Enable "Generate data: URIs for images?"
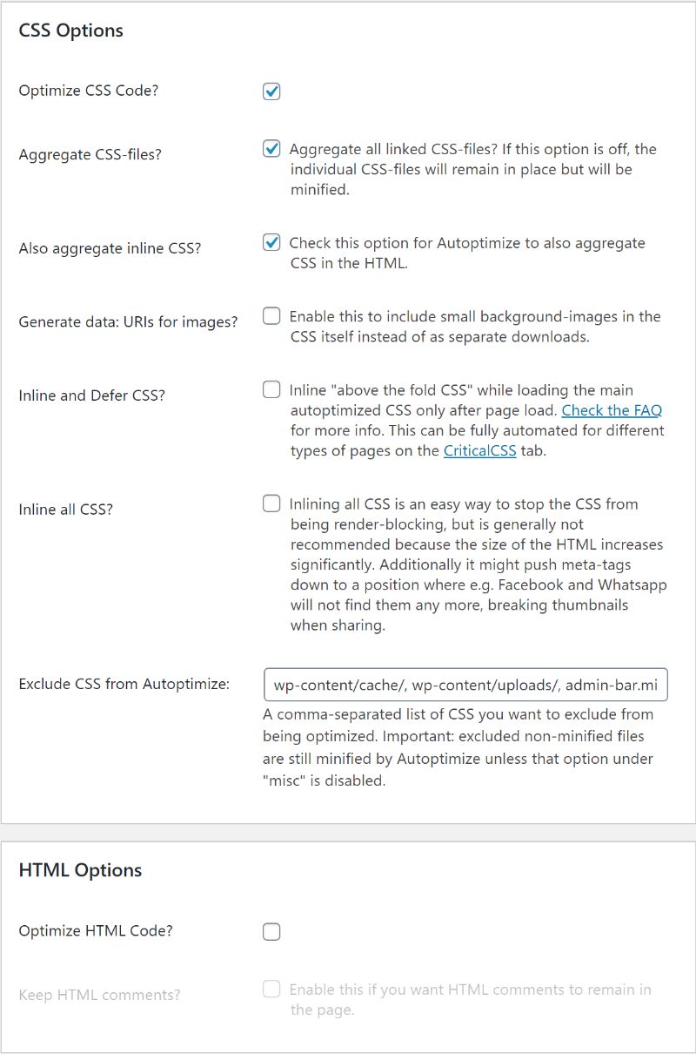 271,316
